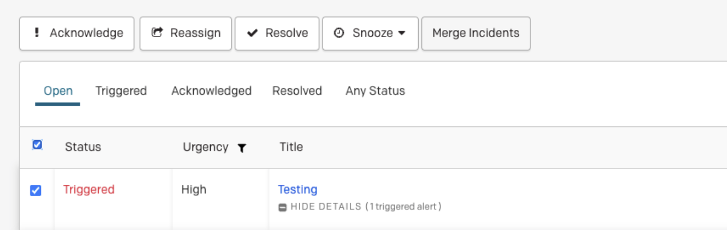This screenshot has height=230, width=727.
Task: Click the minus icon beside Hide Details
Action: [283, 207]
